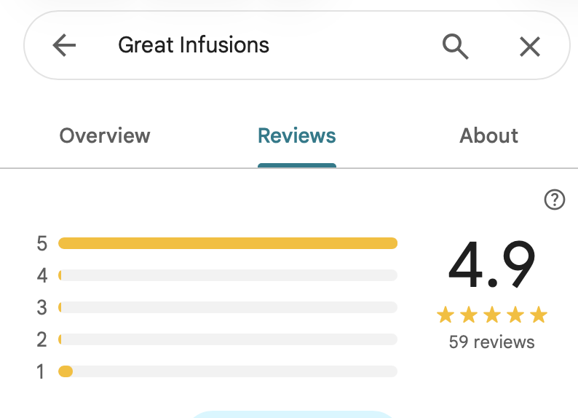Clear the search with the X icon

click(529, 47)
